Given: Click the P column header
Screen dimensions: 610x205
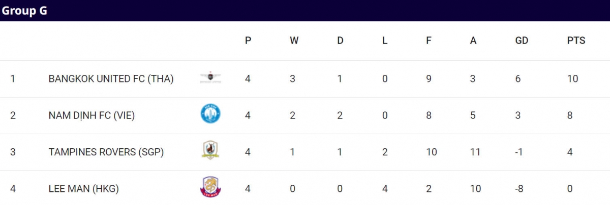Looking at the screenshot, I should tap(248, 40).
